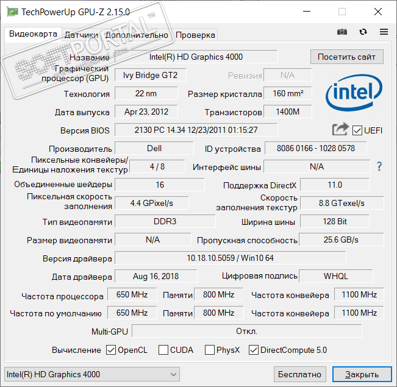Click the Aug 16, 2018 driver date field
This screenshot has height=387, width=397.
pyautogui.click(x=156, y=275)
